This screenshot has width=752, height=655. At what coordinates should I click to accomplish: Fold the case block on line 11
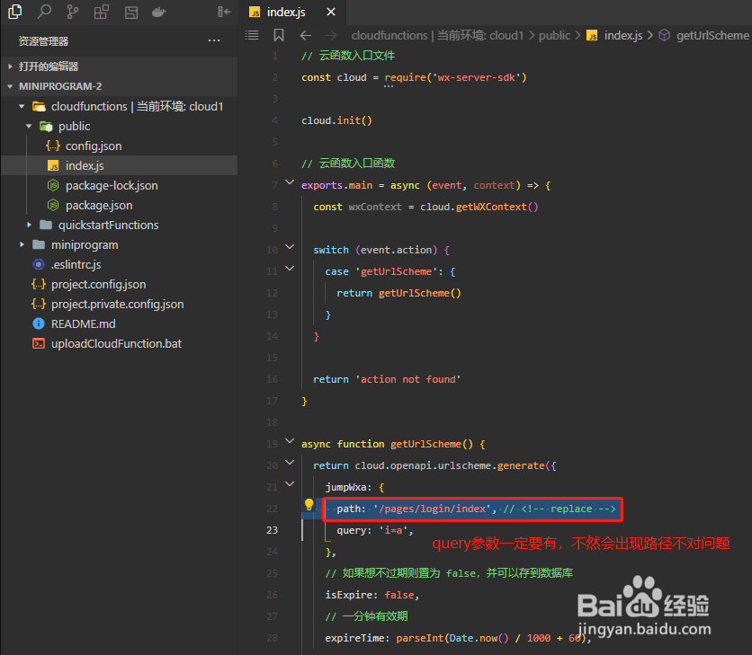pyautogui.click(x=290, y=269)
